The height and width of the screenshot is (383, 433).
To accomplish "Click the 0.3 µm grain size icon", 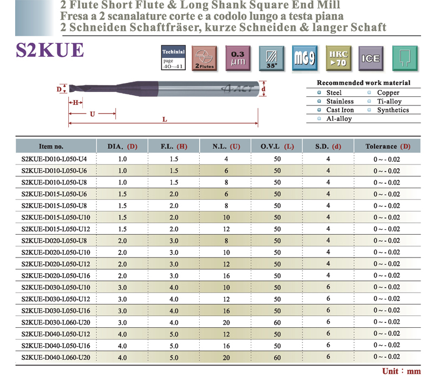I will click(x=238, y=58).
